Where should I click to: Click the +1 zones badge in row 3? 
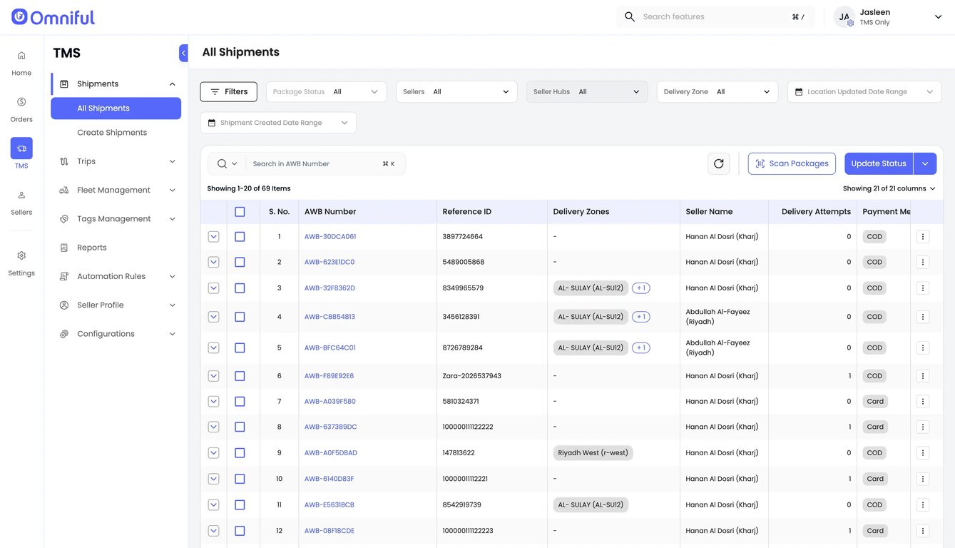(640, 288)
